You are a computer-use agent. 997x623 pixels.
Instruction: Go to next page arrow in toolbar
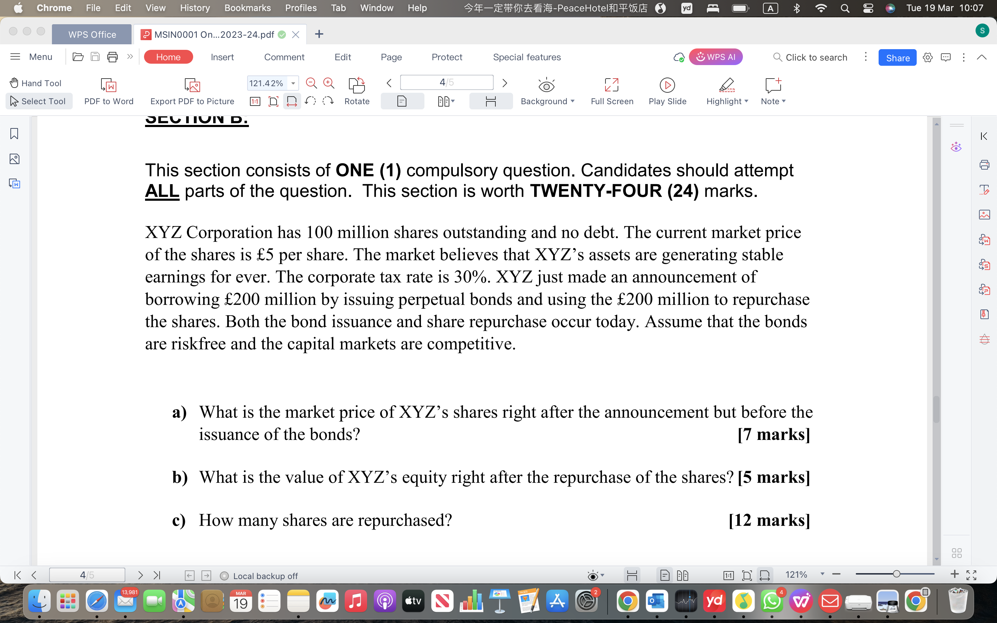[x=505, y=83]
